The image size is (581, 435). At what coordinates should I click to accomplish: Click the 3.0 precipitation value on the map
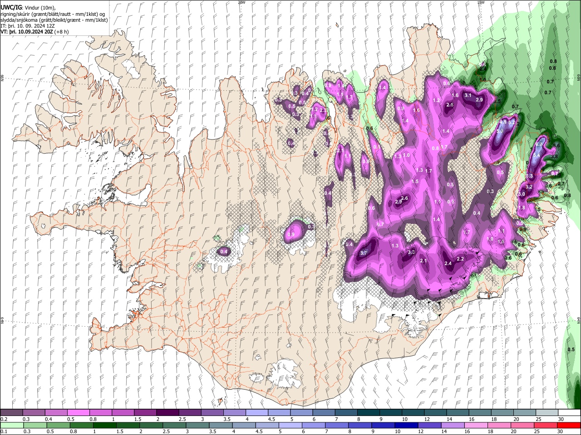point(521,194)
